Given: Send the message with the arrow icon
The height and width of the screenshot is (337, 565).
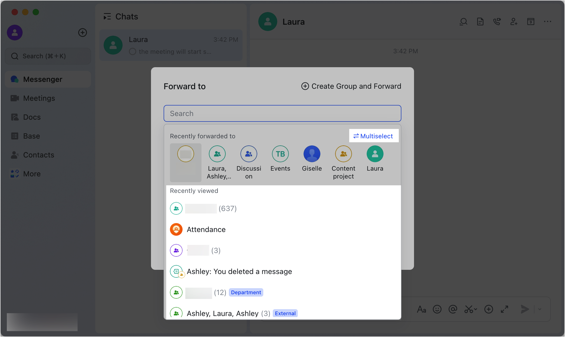Looking at the screenshot, I should 524,309.
